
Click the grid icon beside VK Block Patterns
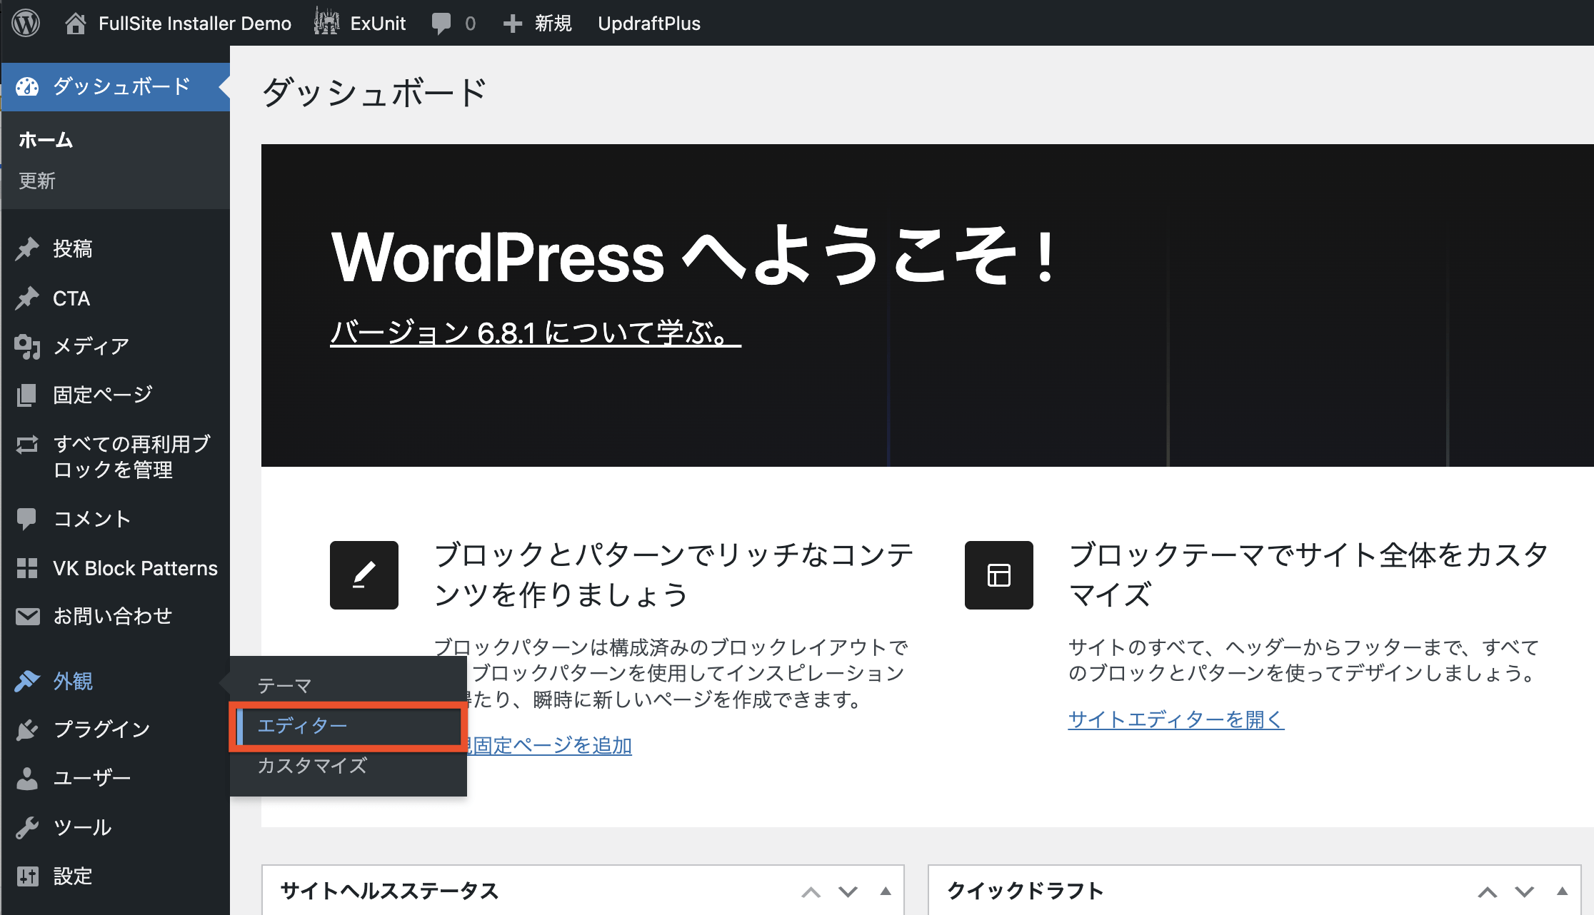(27, 568)
